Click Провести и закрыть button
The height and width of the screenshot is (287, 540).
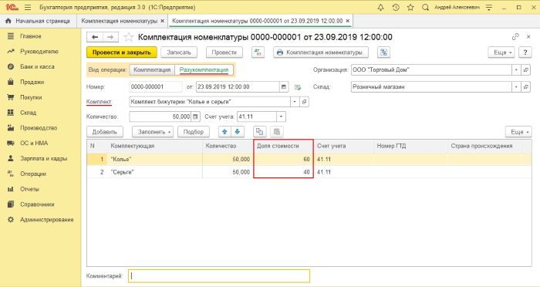(122, 52)
